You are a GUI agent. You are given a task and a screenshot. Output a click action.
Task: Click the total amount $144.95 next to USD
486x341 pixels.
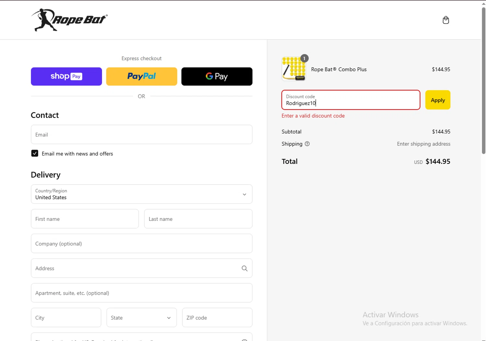(438, 161)
